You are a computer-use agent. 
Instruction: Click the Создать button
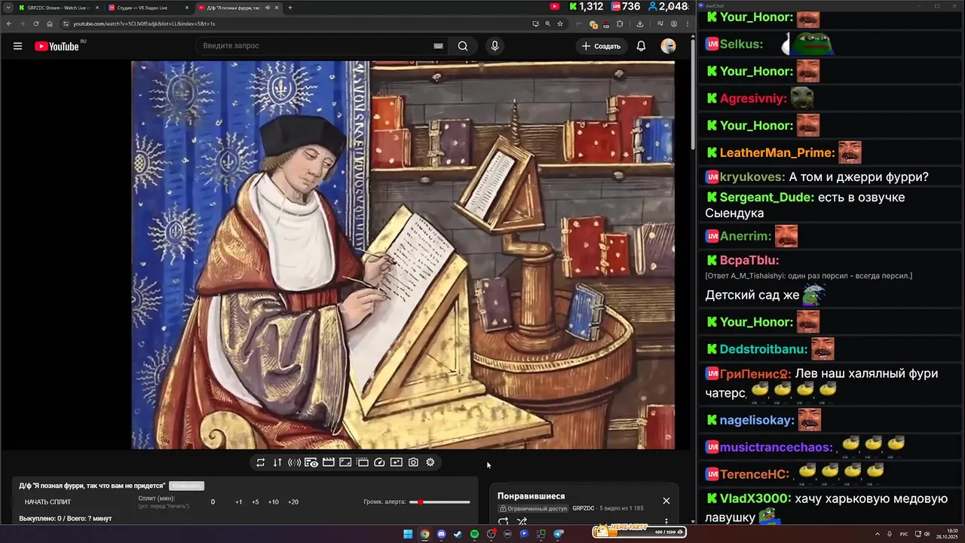[601, 46]
